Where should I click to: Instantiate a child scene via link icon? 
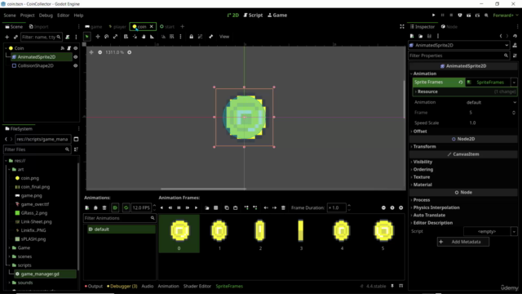(x=15, y=37)
